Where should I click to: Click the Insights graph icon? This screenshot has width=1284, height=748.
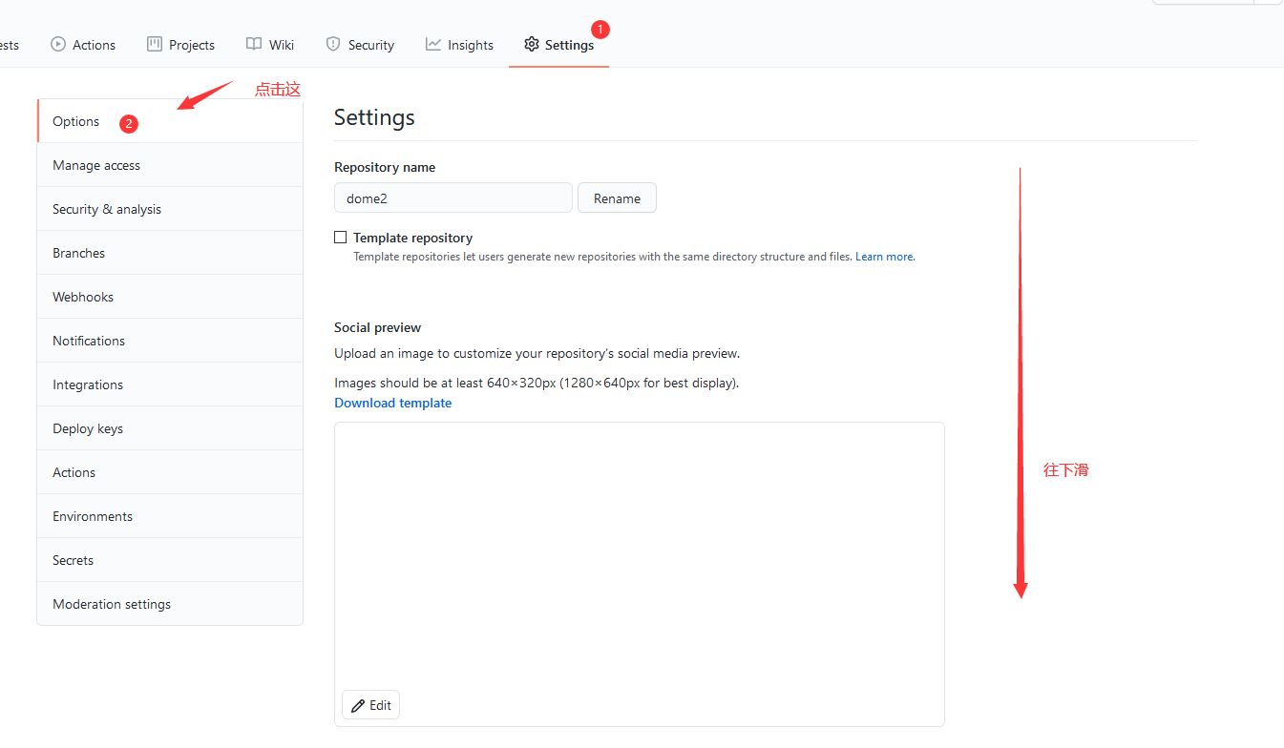[x=433, y=44]
